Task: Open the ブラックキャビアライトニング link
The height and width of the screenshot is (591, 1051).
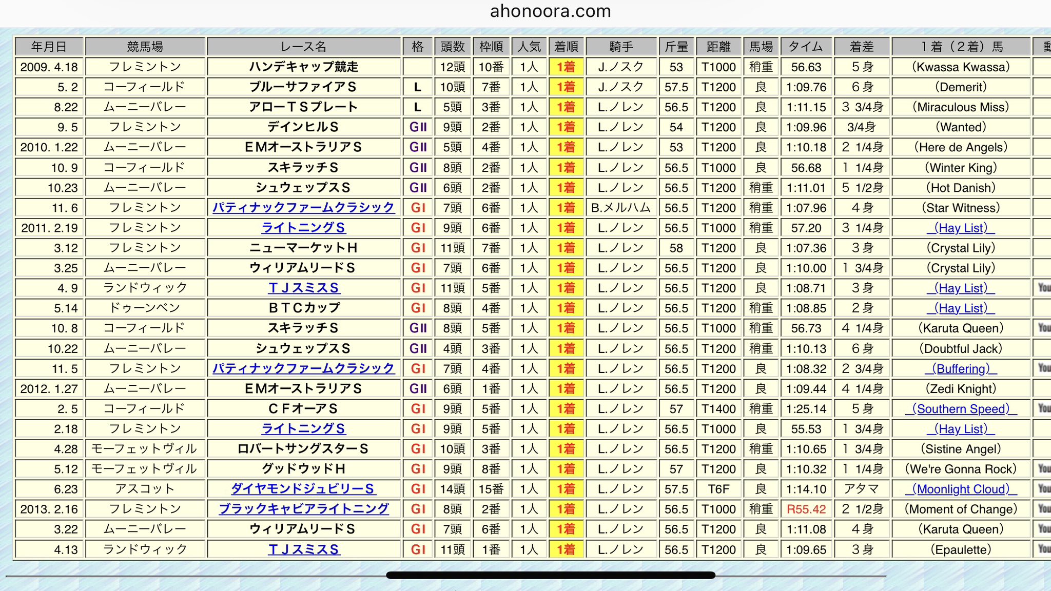Action: 303,509
